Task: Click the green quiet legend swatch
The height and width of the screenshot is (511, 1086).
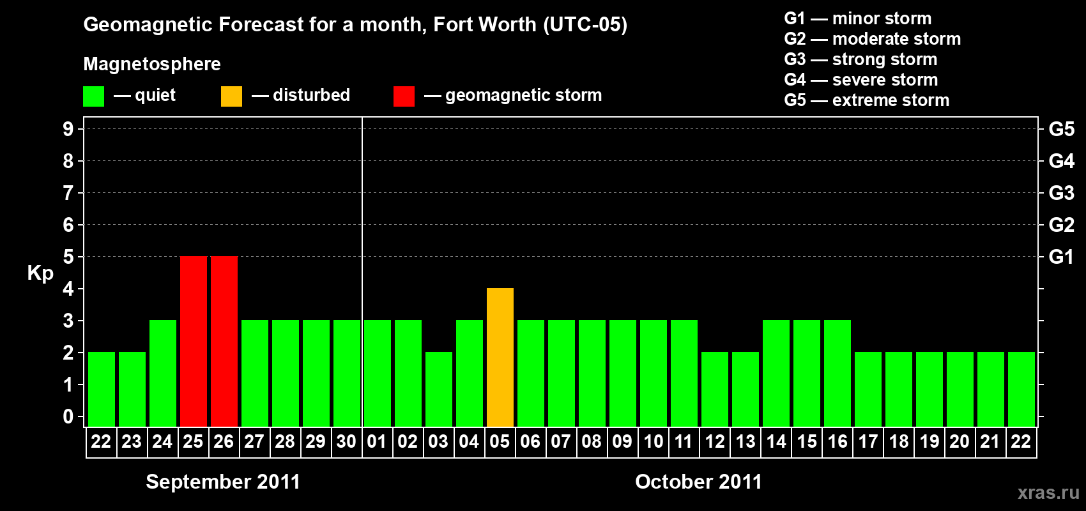Action: pos(93,96)
